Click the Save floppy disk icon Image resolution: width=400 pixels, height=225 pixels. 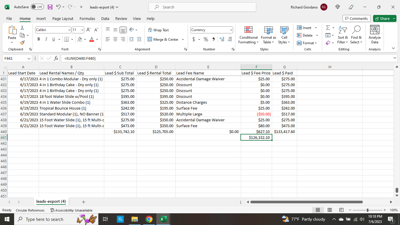coord(50,7)
